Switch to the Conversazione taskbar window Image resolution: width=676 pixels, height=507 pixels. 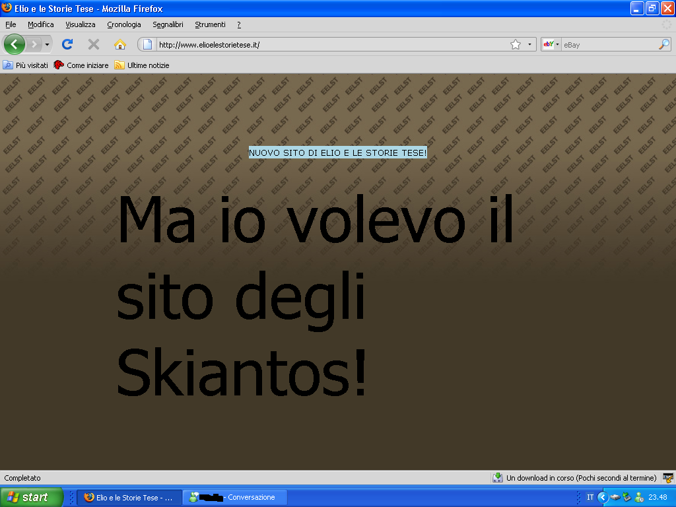[235, 498]
